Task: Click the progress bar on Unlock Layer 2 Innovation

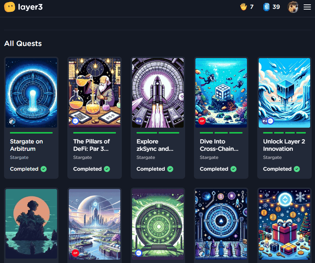Action: point(284,133)
